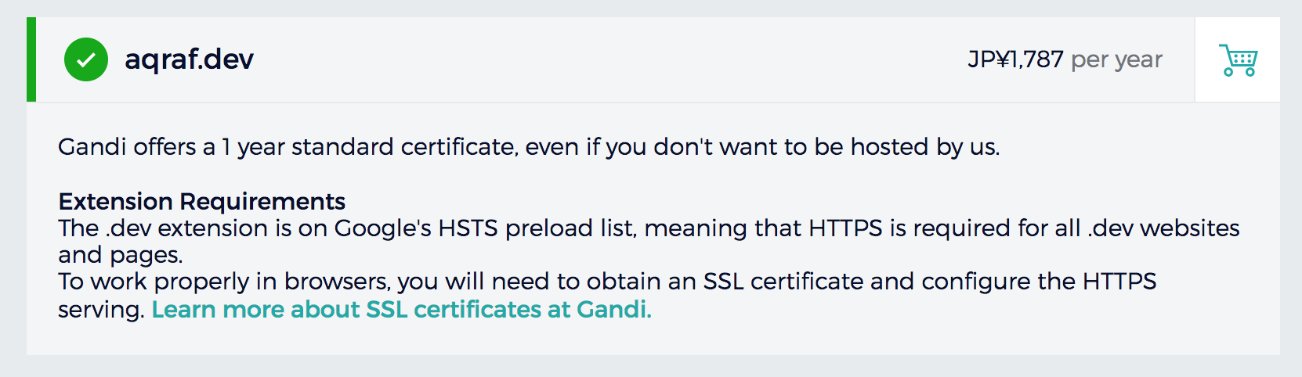This screenshot has height=377, width=1302.
Task: Click the word "serving." before the link
Action: 102,311
